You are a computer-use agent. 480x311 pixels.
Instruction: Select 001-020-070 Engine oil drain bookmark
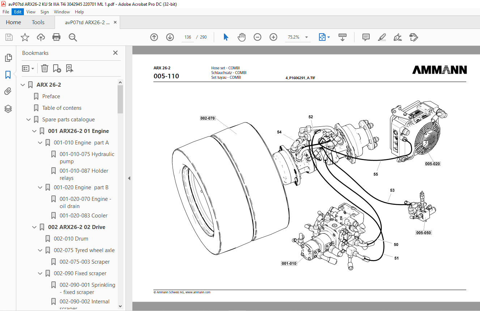point(85,203)
